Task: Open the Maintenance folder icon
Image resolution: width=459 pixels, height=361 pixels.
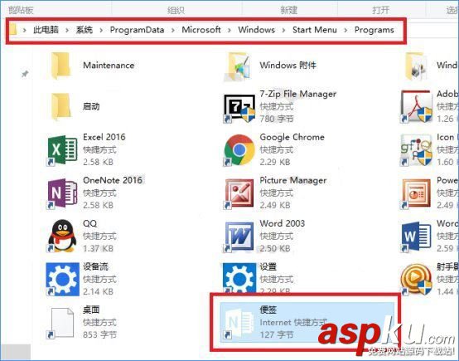Action: 60,66
